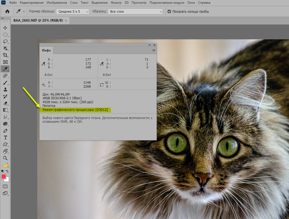Viewport: 289px width, 219px height.
Task: Select the Frame tool
Action: tap(5, 62)
